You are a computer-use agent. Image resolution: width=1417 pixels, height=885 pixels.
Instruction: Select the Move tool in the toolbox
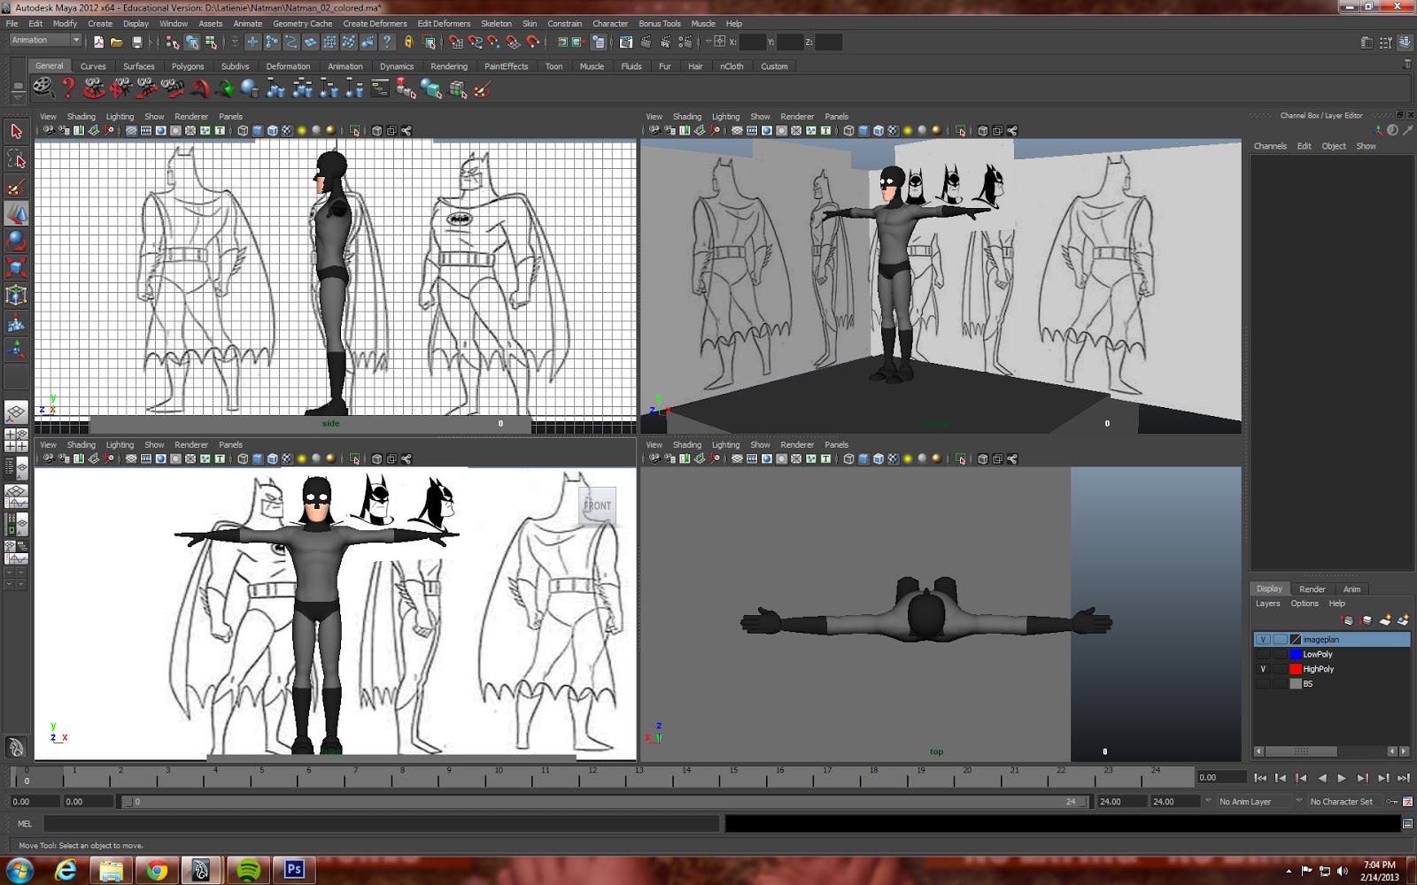point(16,213)
